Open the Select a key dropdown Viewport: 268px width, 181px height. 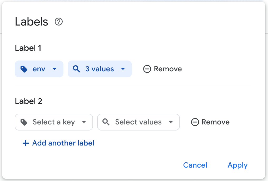click(x=84, y=122)
